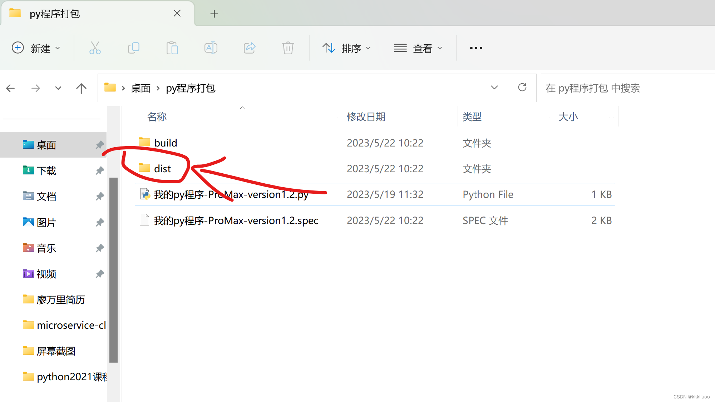Go back with the left arrow
The image size is (715, 402).
11,88
